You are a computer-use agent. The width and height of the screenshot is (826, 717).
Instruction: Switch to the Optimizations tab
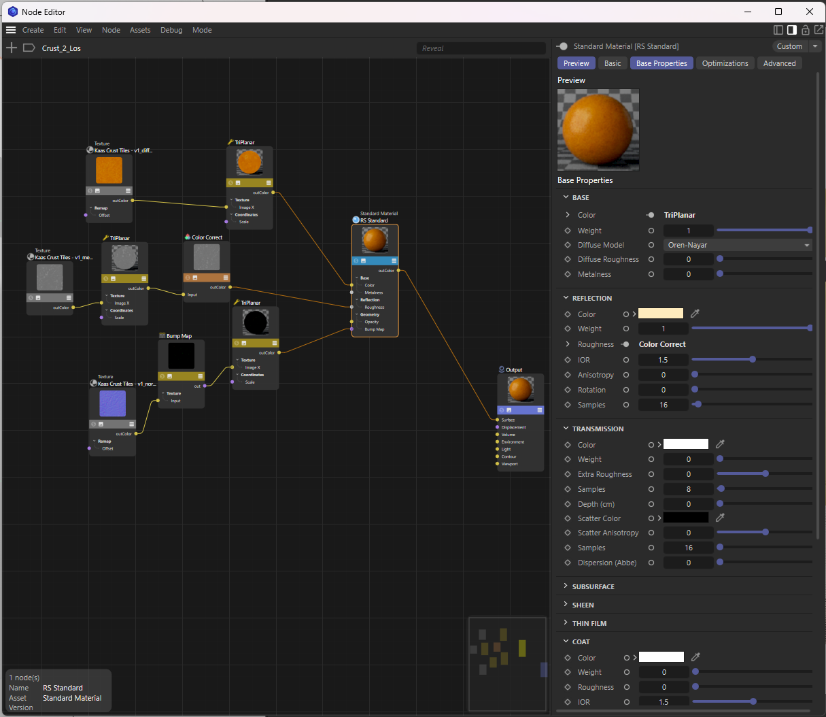pyautogui.click(x=725, y=63)
